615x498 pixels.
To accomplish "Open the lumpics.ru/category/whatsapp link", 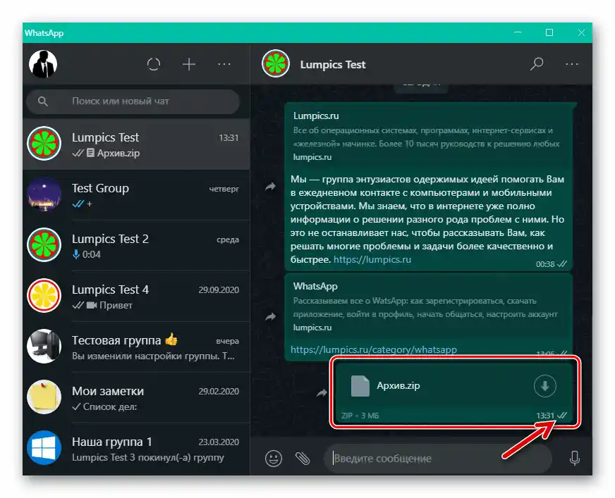I will coord(374,350).
